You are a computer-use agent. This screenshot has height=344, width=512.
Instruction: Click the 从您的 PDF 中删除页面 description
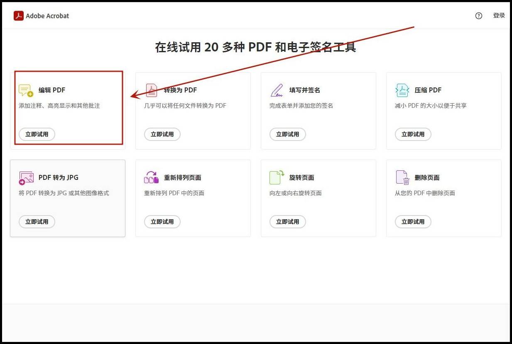click(425, 193)
